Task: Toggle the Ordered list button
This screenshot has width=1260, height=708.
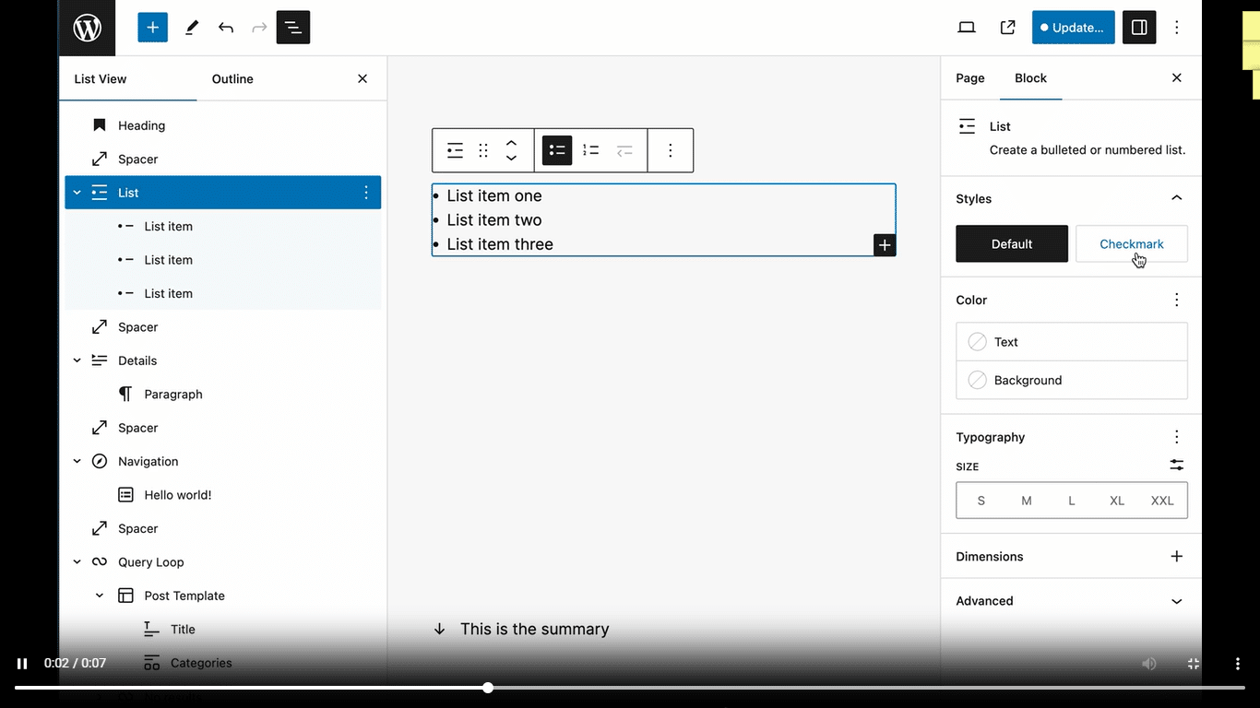Action: [591, 150]
